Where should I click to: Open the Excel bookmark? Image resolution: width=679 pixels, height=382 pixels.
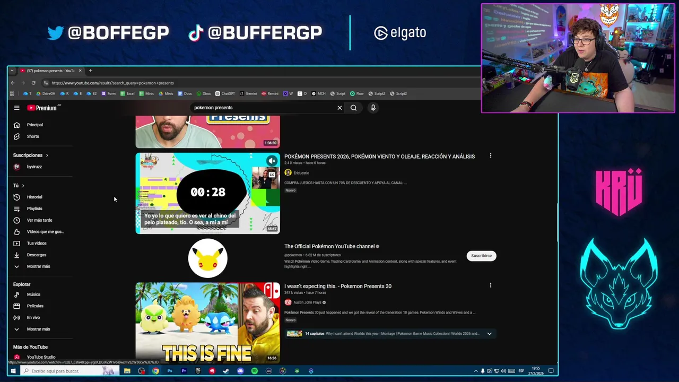click(x=127, y=93)
